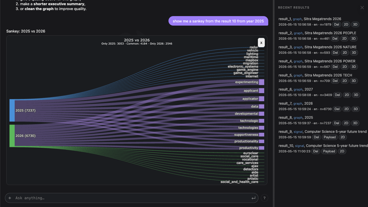Open the help question mark button
368x207 pixels.
264,198
